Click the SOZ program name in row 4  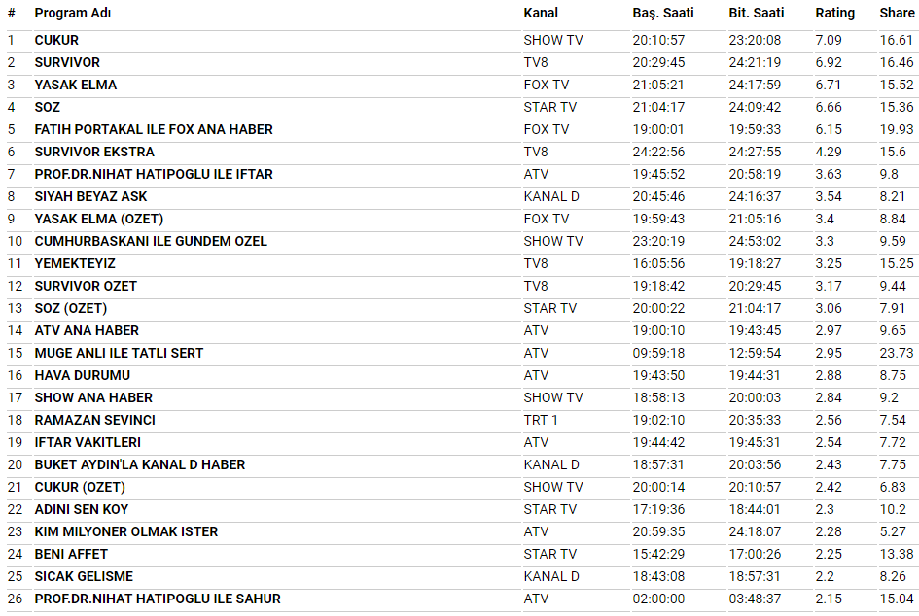tap(48, 107)
